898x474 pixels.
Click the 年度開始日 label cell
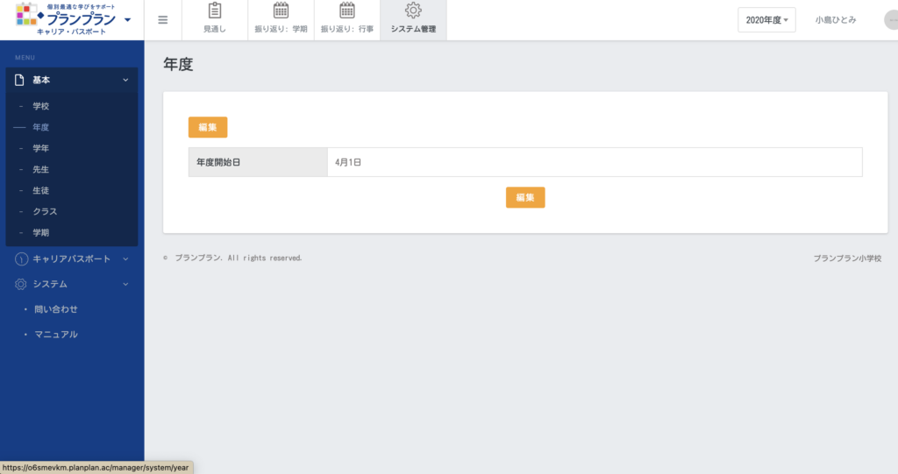coord(258,162)
